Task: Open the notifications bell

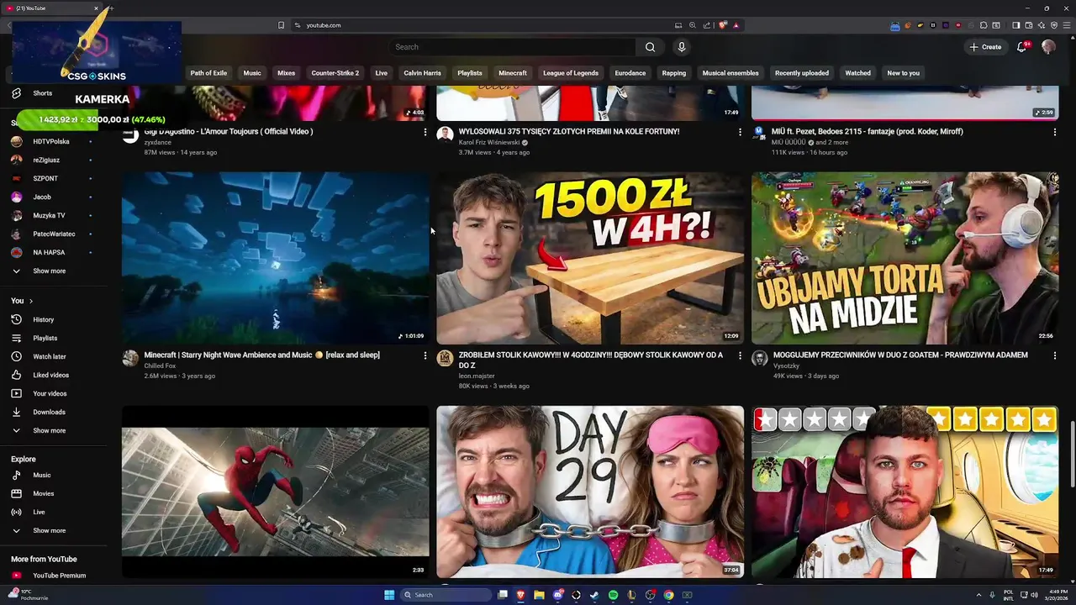Action: [1021, 47]
